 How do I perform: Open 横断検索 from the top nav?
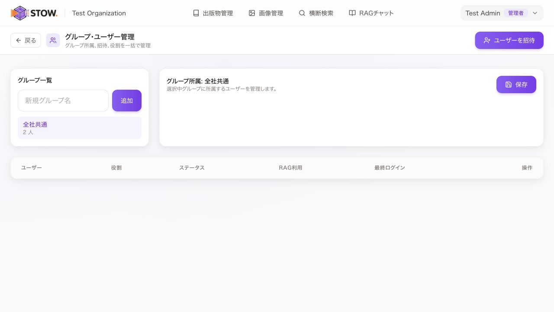pos(316,13)
